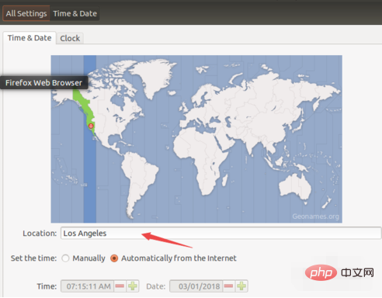Click the Time & Date breadcrumb button

[75, 13]
